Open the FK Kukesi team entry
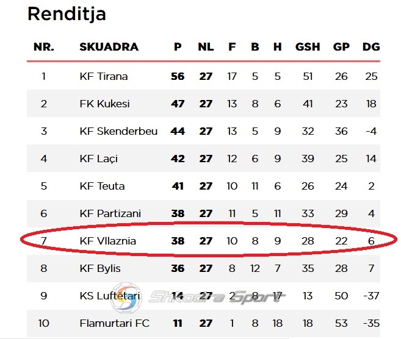The width and height of the screenshot is (401, 339). 104,104
